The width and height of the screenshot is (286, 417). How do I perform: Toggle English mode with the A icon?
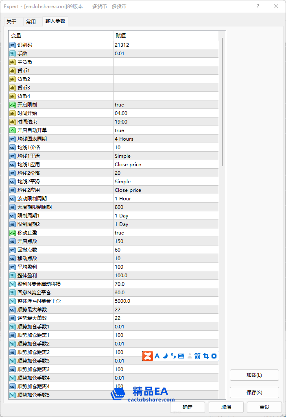click(x=157, y=356)
